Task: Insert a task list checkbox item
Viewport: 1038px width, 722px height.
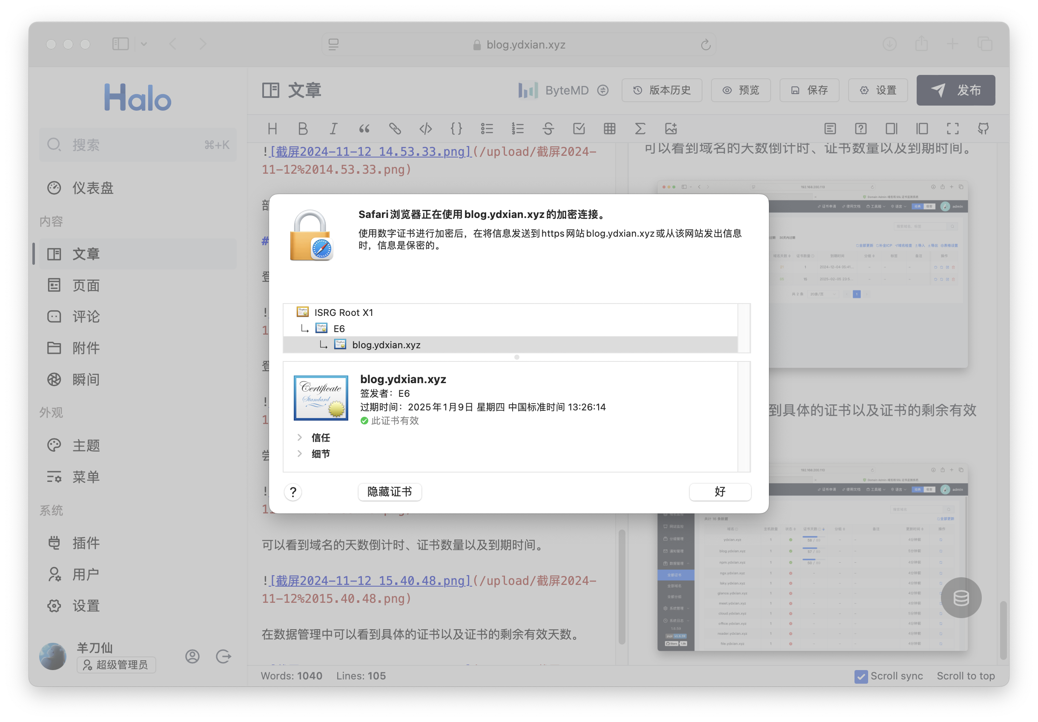Action: coord(579,129)
